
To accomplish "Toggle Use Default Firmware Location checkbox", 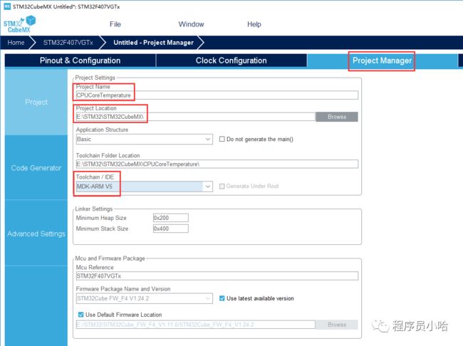I will (x=80, y=315).
